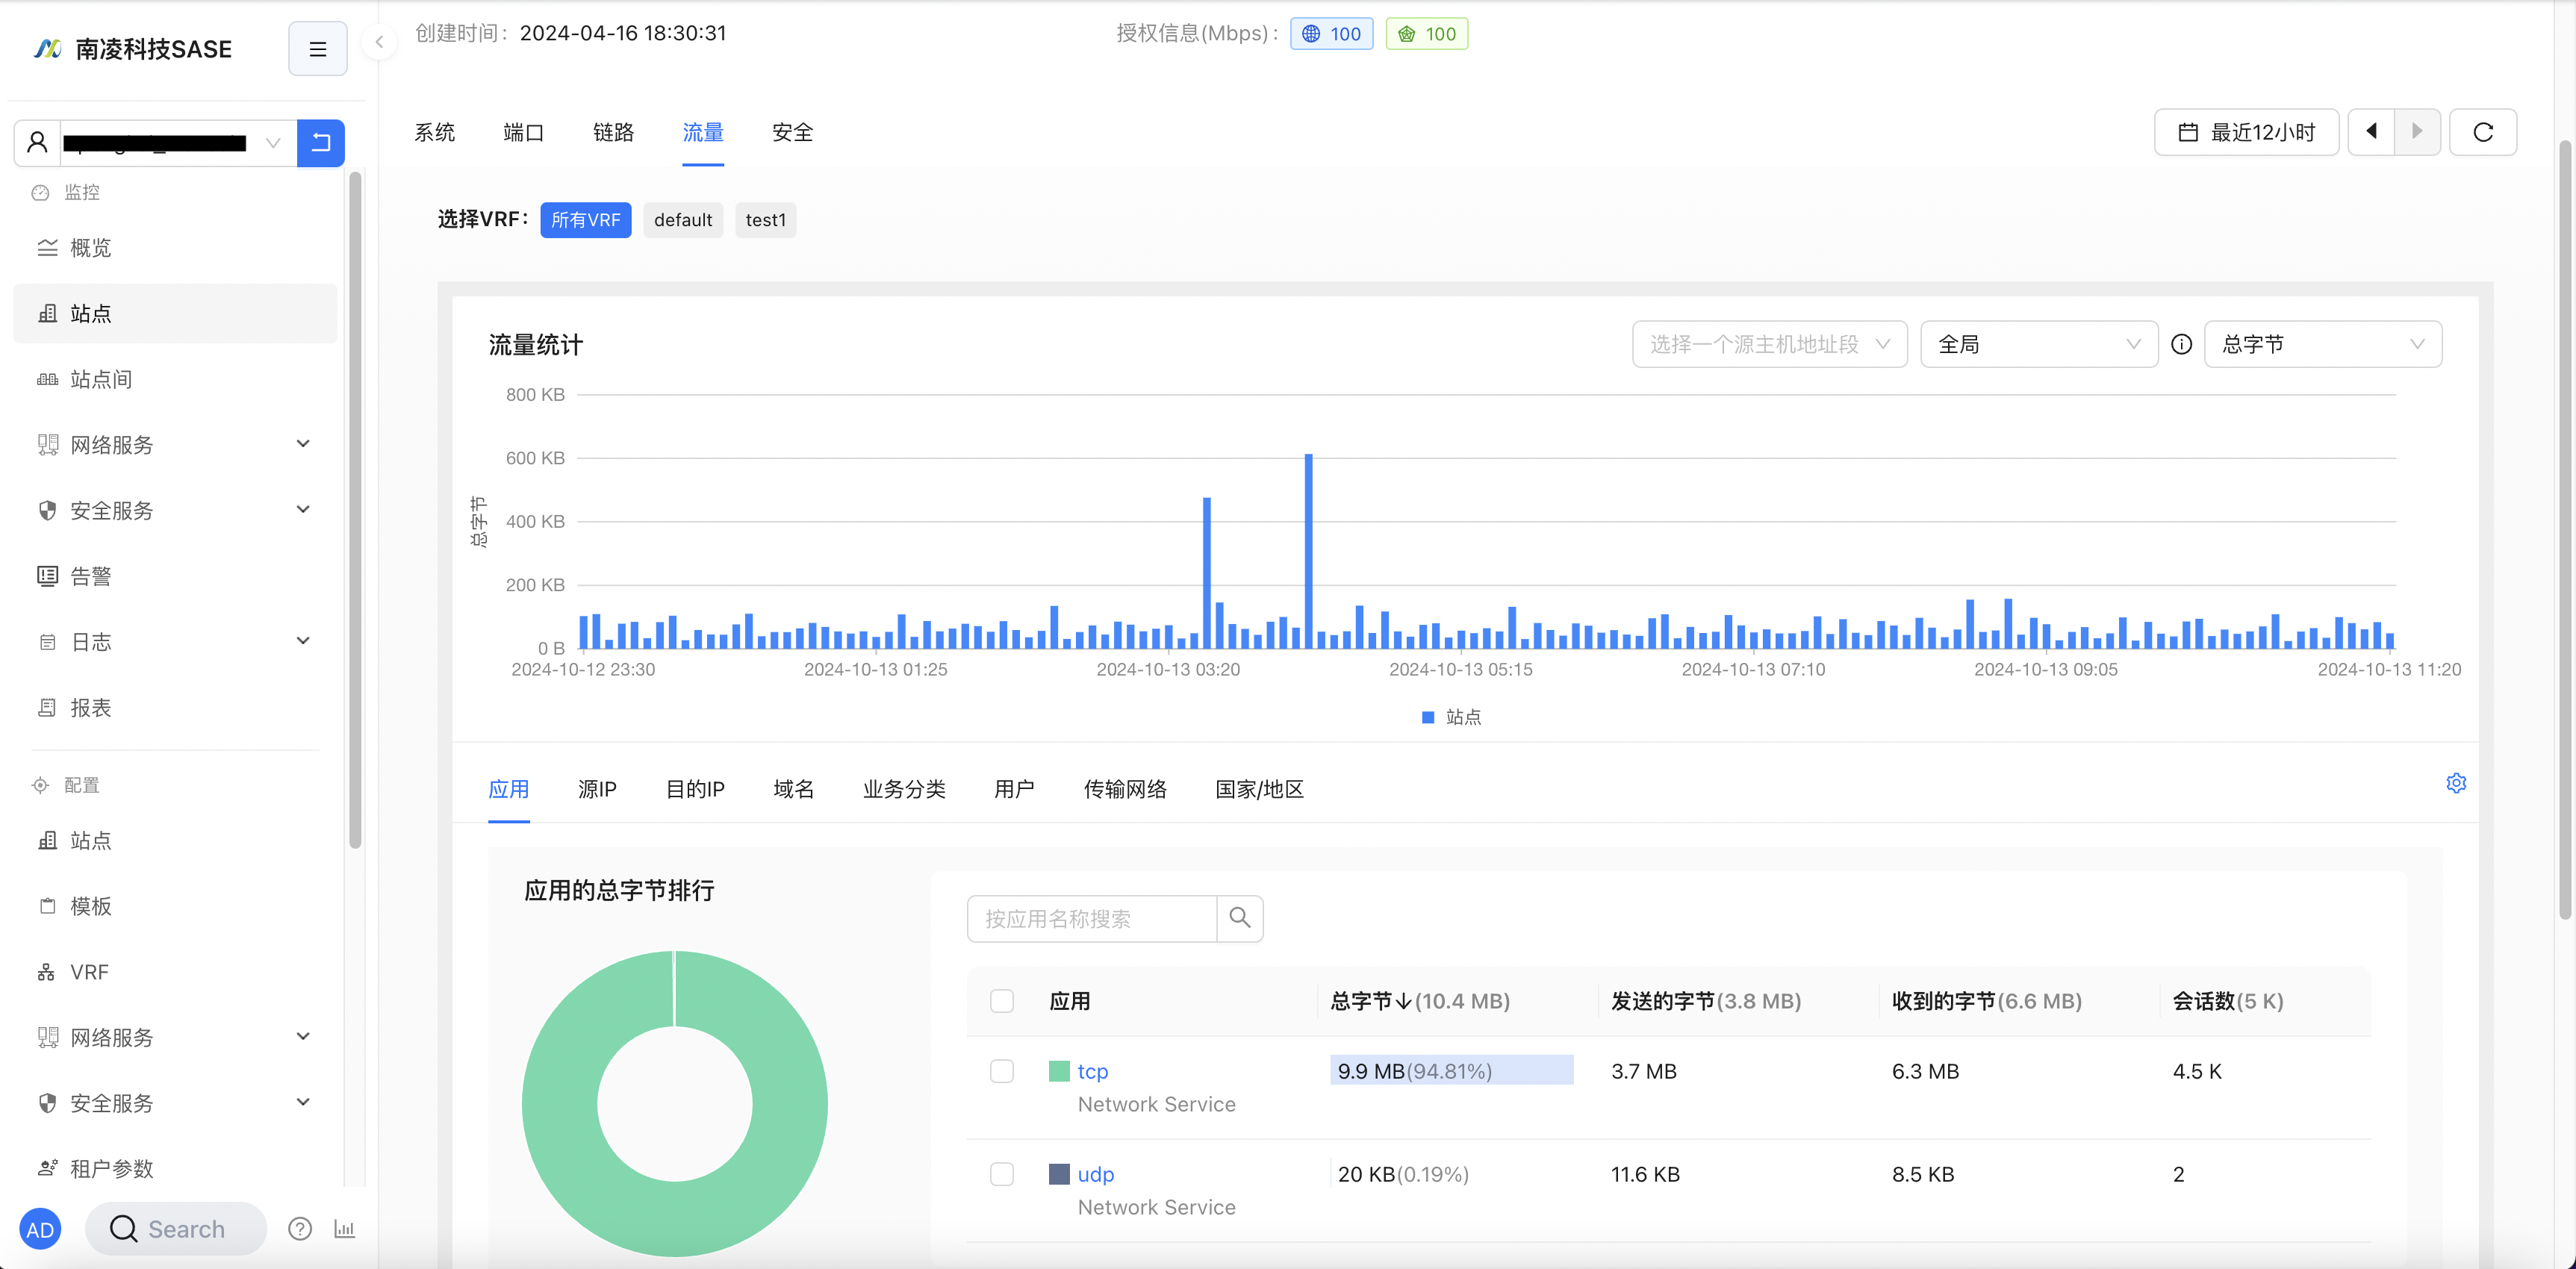Select 目的IP tab
This screenshot has height=1269, width=2576.
696,789
